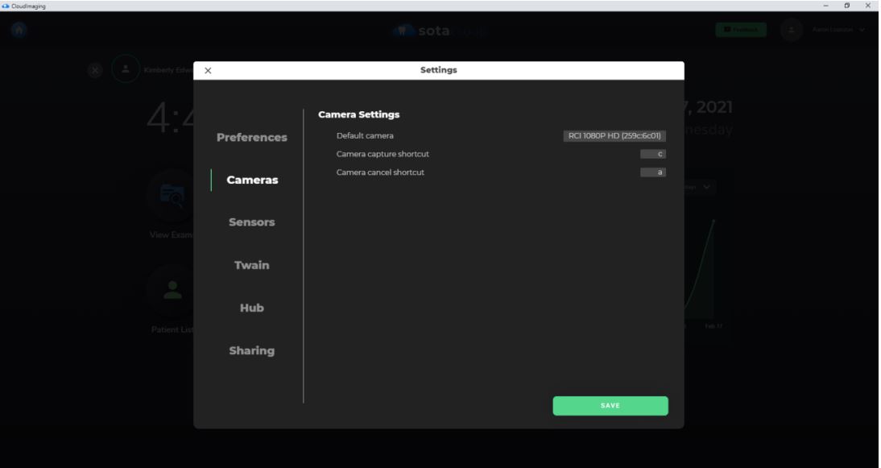Screen dimensions: 881x468
Task: Click the Home icon in top-left corner
Action: (19, 30)
